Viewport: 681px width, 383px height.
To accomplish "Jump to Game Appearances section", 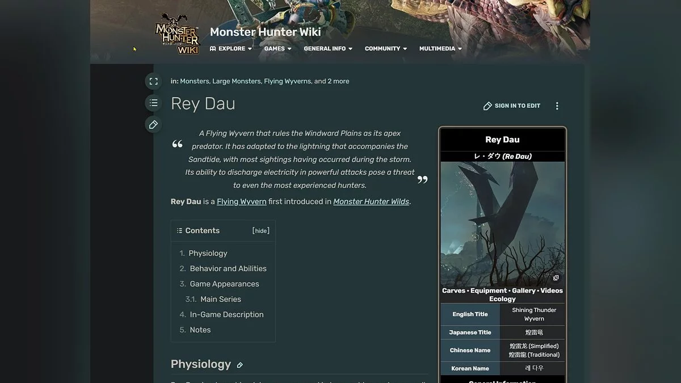I will [224, 284].
